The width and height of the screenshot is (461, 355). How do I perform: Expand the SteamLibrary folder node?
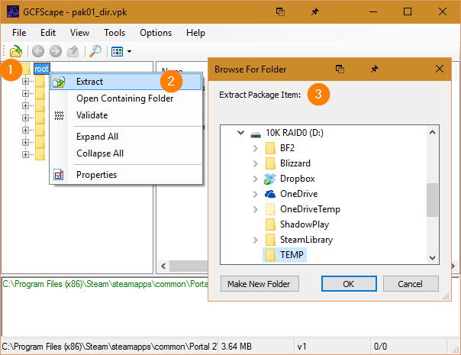(x=255, y=240)
